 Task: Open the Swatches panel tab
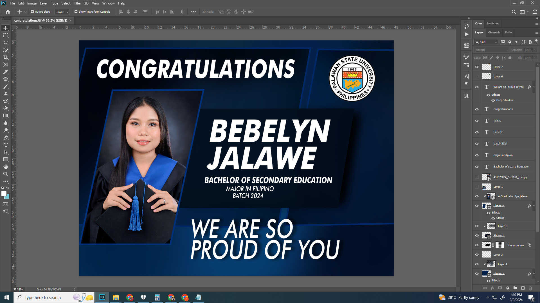click(493, 24)
